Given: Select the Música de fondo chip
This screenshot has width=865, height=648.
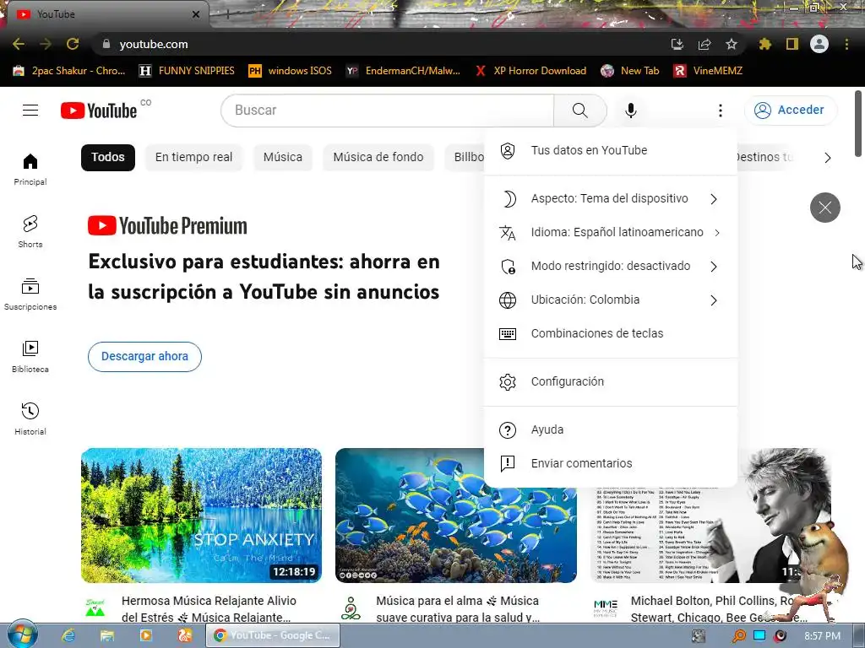Looking at the screenshot, I should tap(378, 157).
